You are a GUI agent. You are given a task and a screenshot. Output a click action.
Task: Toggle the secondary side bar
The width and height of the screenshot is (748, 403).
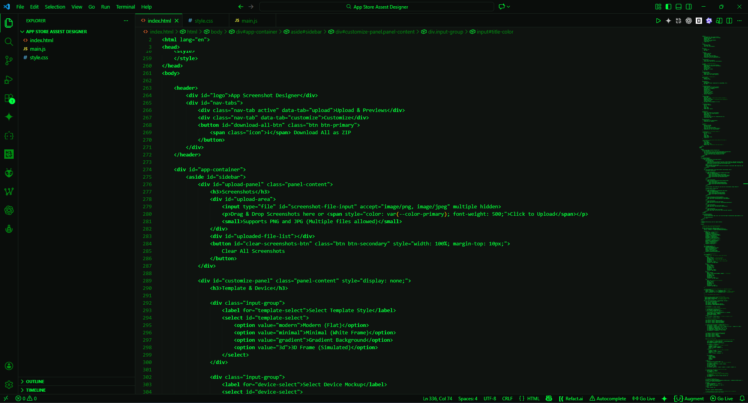(689, 7)
